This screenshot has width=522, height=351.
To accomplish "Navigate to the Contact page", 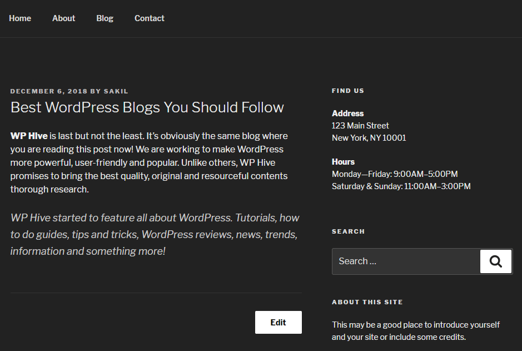I will [150, 18].
